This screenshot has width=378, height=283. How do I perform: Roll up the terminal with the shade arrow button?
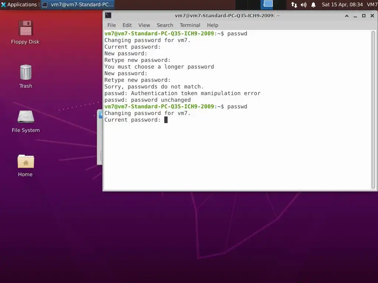(347, 16)
